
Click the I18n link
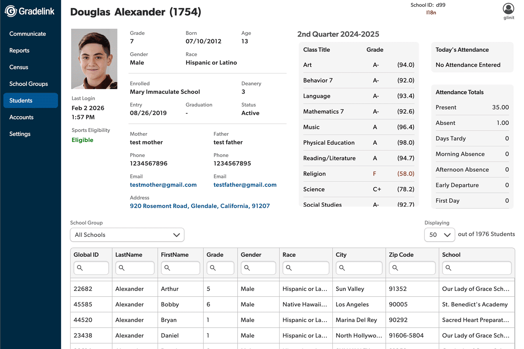pos(431,13)
